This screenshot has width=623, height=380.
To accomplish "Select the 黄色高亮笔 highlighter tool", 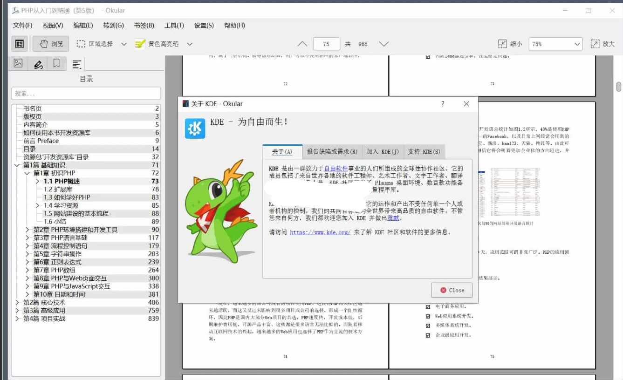I will pyautogui.click(x=160, y=43).
